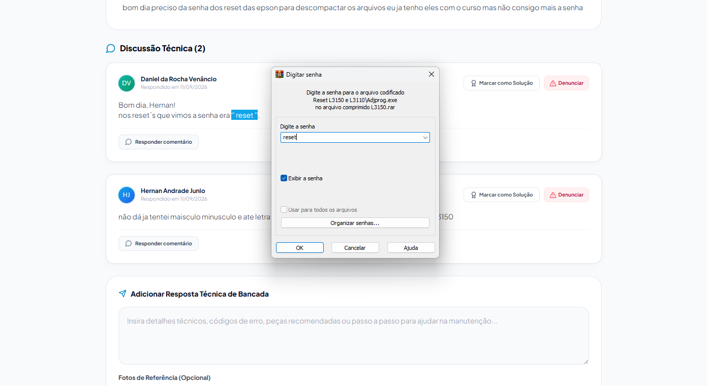The height and width of the screenshot is (386, 707).
Task: Click the highlighted " reset " text in Daniel's comment
Action: pyautogui.click(x=244, y=115)
